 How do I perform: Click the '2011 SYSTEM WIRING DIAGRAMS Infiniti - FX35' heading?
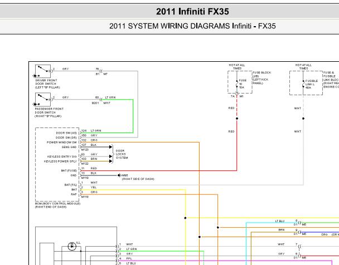(192, 26)
